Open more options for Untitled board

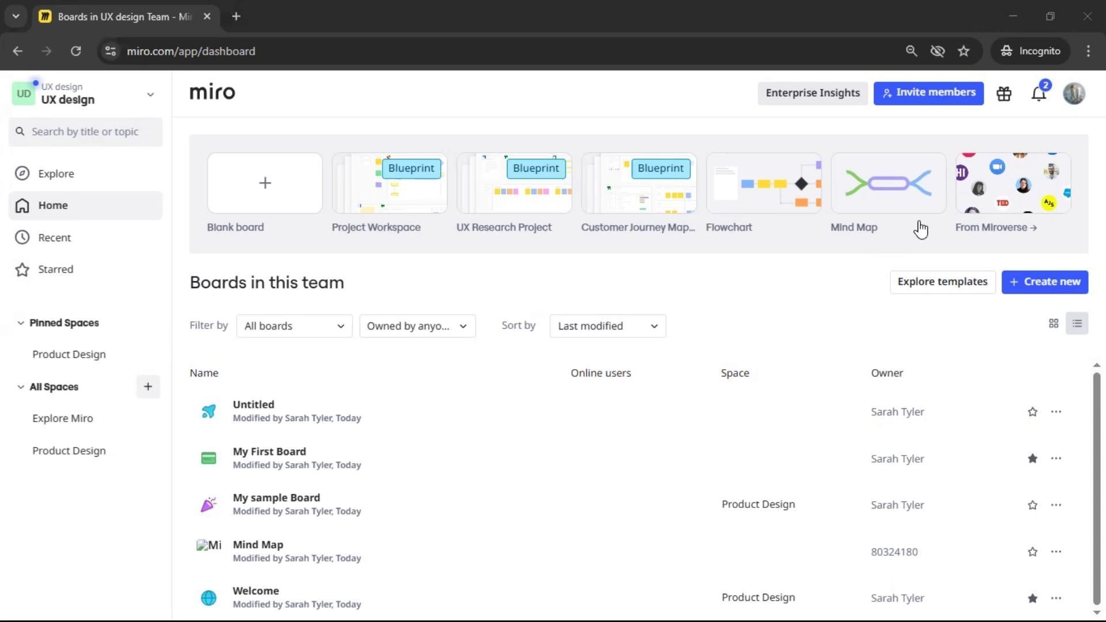(x=1056, y=412)
